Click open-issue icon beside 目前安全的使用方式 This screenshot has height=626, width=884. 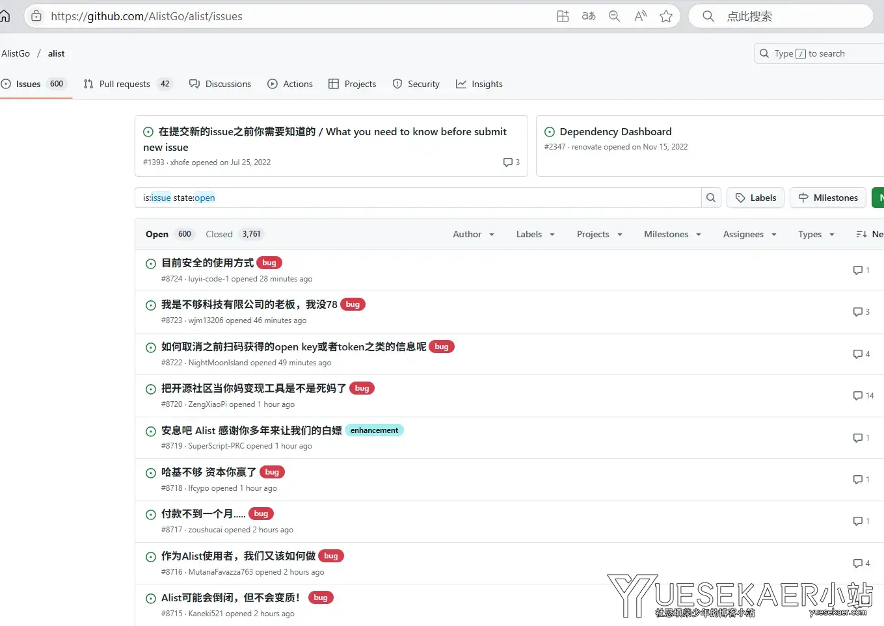(151, 263)
